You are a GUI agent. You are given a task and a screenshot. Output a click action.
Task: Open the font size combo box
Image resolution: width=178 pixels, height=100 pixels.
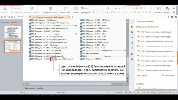tap(111, 8)
